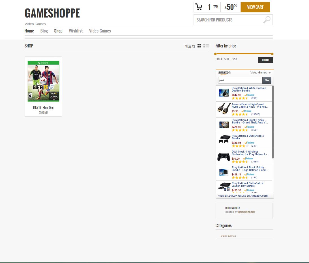This screenshot has width=309, height=263.
Task: Click the Dual Shock 4 Bundle thumbnail
Action: point(224,139)
